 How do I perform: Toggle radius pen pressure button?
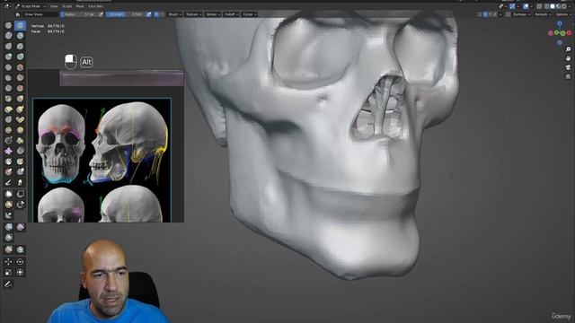pos(101,14)
